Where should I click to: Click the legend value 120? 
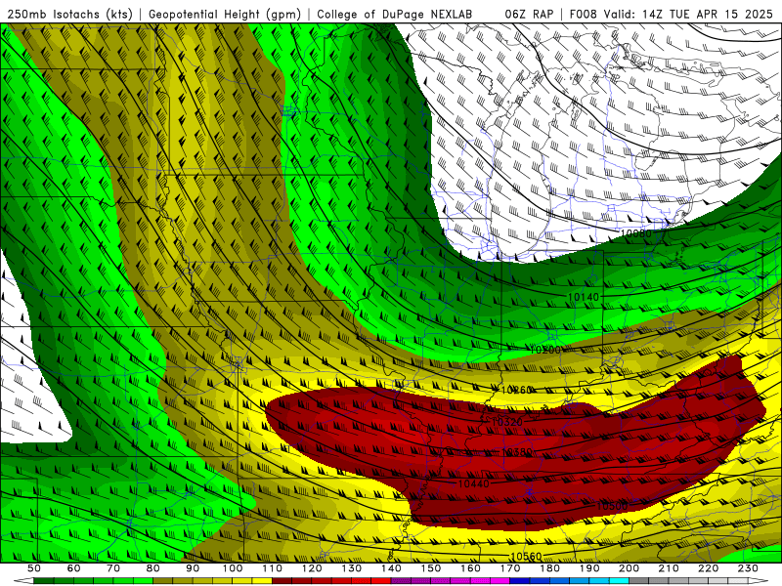312,568
